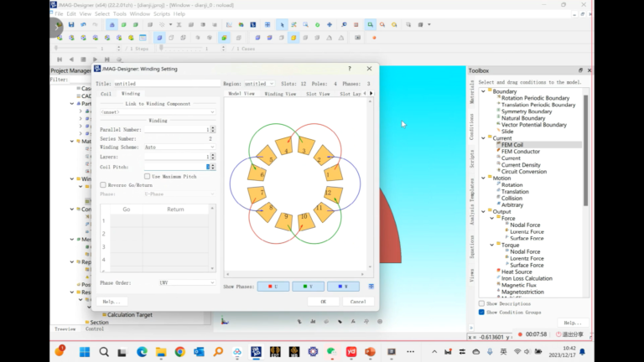This screenshot has width=644, height=362.
Task: Click the highlighted blue cube view icon
Action: click(x=159, y=38)
